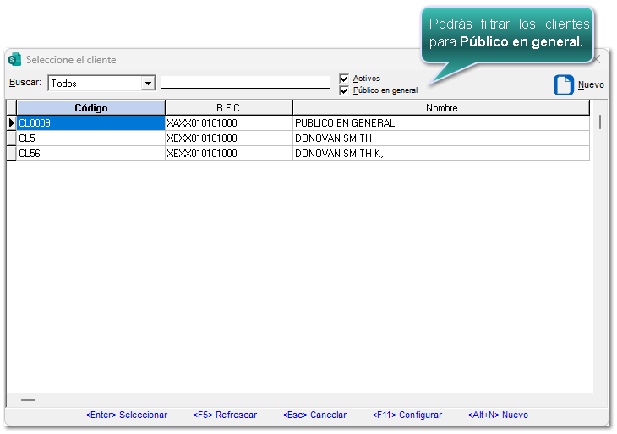Uncheck the Activos checkbox
This screenshot has height=434, width=617.
[344, 79]
